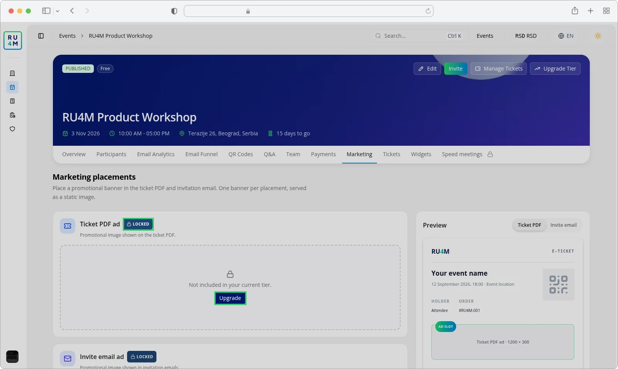Open the Tickets tab
Image resolution: width=618 pixels, height=369 pixels.
[392, 154]
